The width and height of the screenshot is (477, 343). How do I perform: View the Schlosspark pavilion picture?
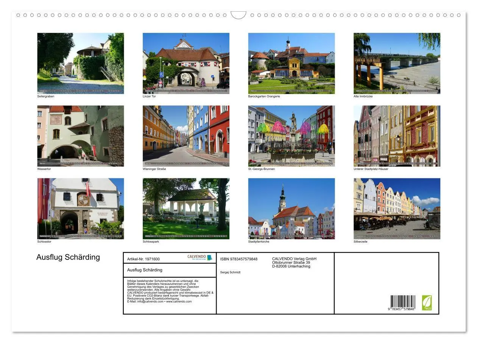point(186,209)
